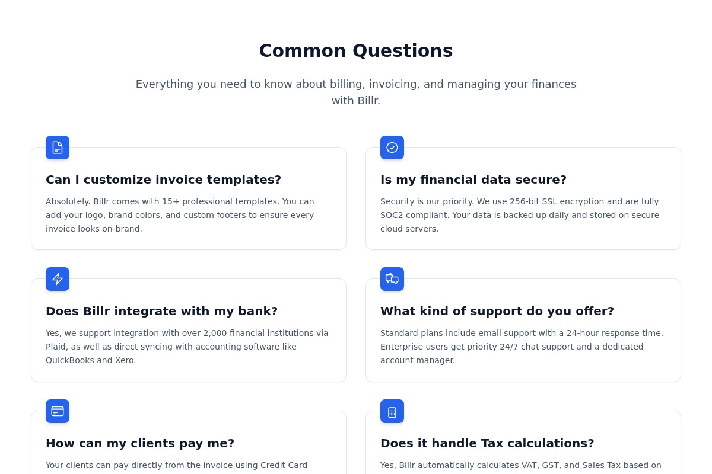
Task: Click the verified checkmark security badge icon
Action: coord(392,148)
